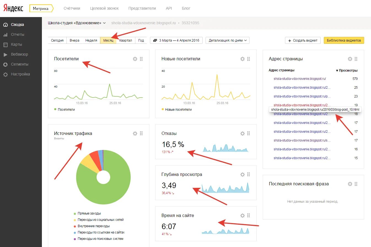Click drag handle of Отказы widget

(x=249, y=134)
